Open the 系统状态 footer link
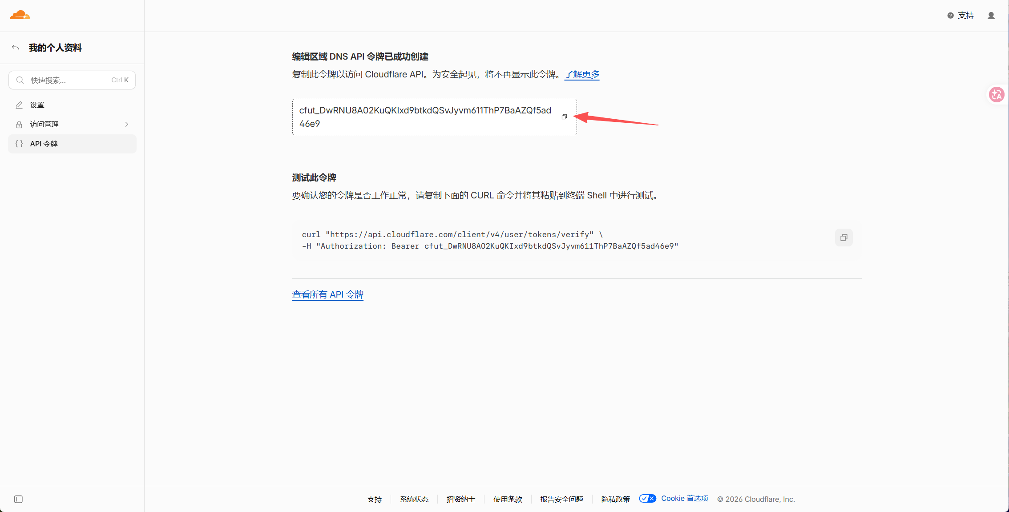The width and height of the screenshot is (1009, 512). pyautogui.click(x=414, y=499)
